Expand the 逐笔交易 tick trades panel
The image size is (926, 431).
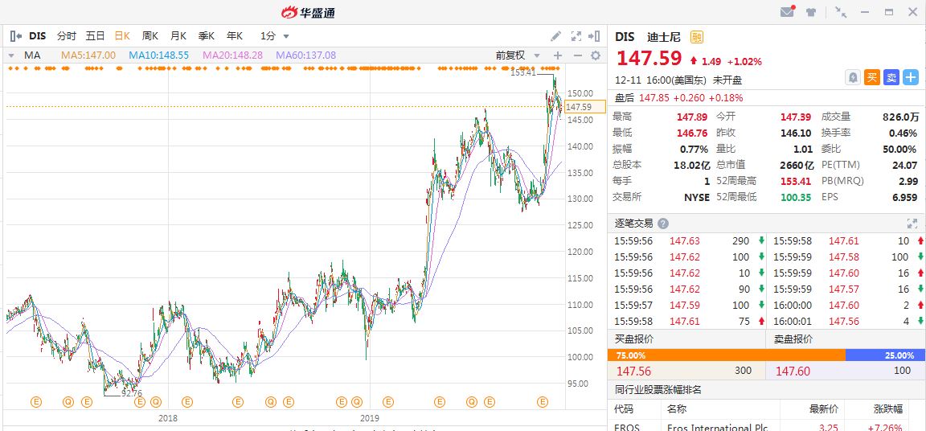tap(912, 224)
